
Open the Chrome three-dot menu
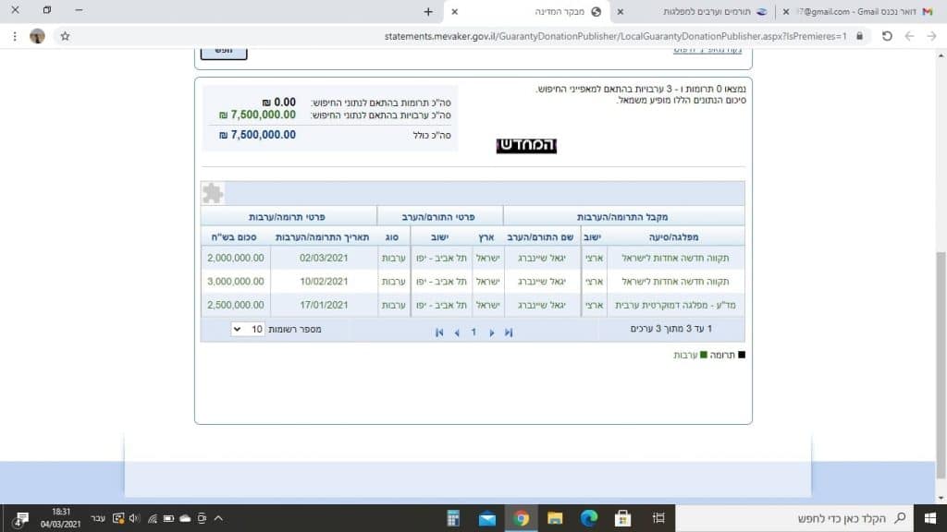14,36
